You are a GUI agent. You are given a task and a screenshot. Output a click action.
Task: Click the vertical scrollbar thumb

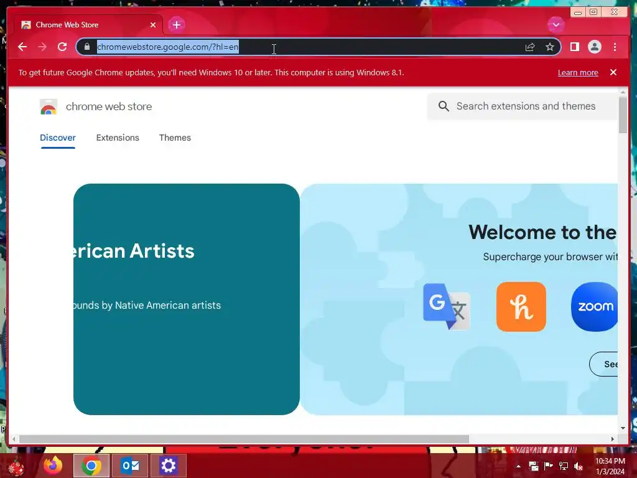pos(623,115)
